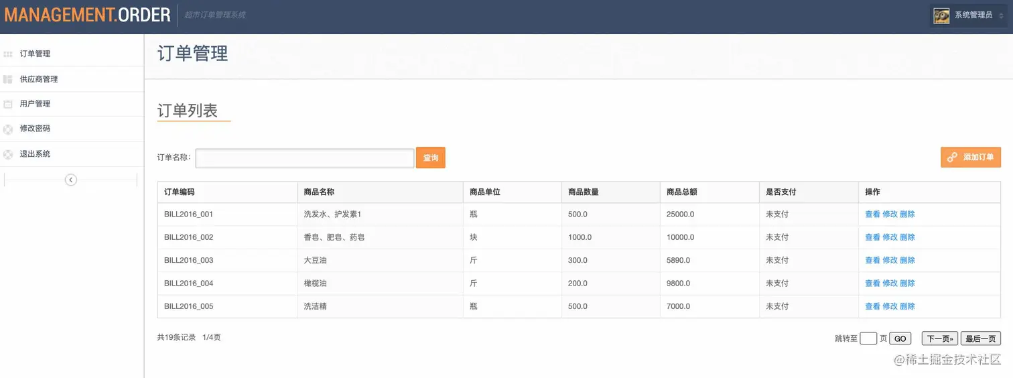Click the 订单列表 section heading
This screenshot has width=1013, height=378.
click(x=188, y=111)
